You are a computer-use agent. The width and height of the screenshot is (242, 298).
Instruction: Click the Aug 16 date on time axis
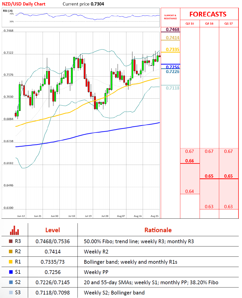coord(138,216)
